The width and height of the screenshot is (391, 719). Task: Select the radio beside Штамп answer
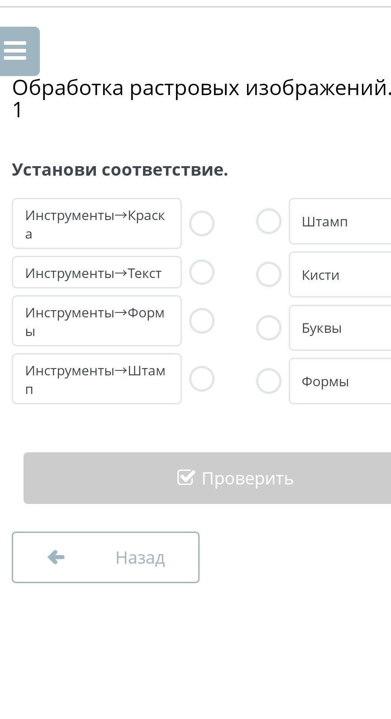tap(269, 221)
